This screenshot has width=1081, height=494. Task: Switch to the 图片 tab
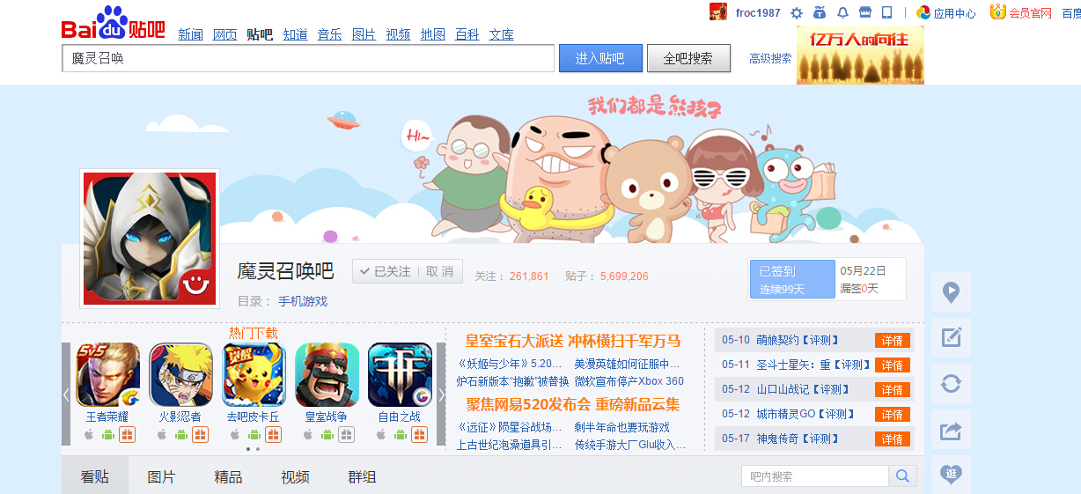point(162,476)
